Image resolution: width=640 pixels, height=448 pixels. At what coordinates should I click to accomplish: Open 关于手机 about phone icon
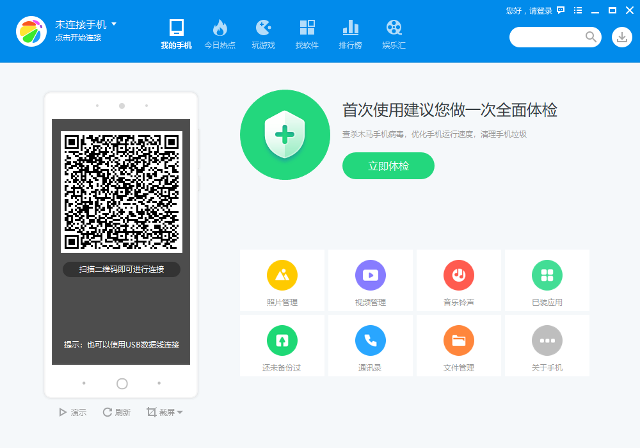pos(547,340)
